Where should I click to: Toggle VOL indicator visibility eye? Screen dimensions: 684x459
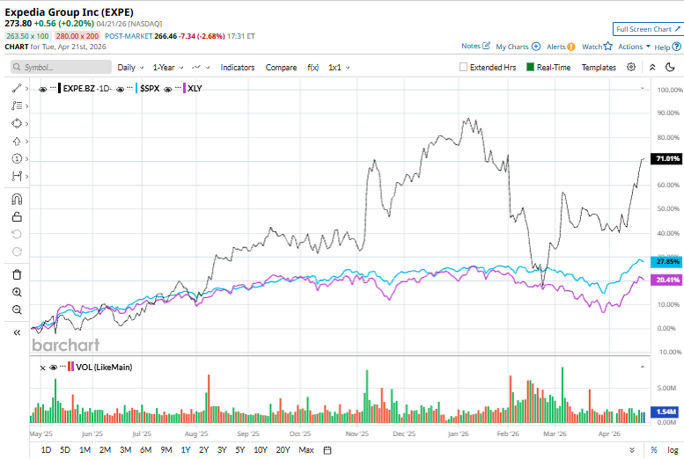[53, 368]
